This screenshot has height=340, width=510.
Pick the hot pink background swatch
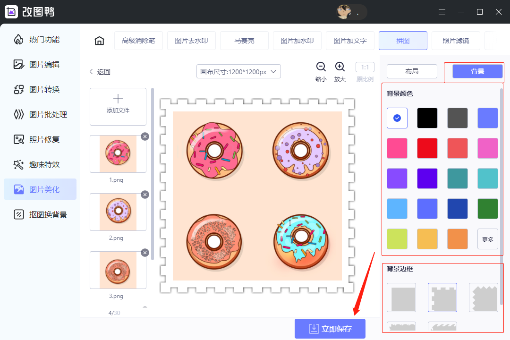click(397, 148)
